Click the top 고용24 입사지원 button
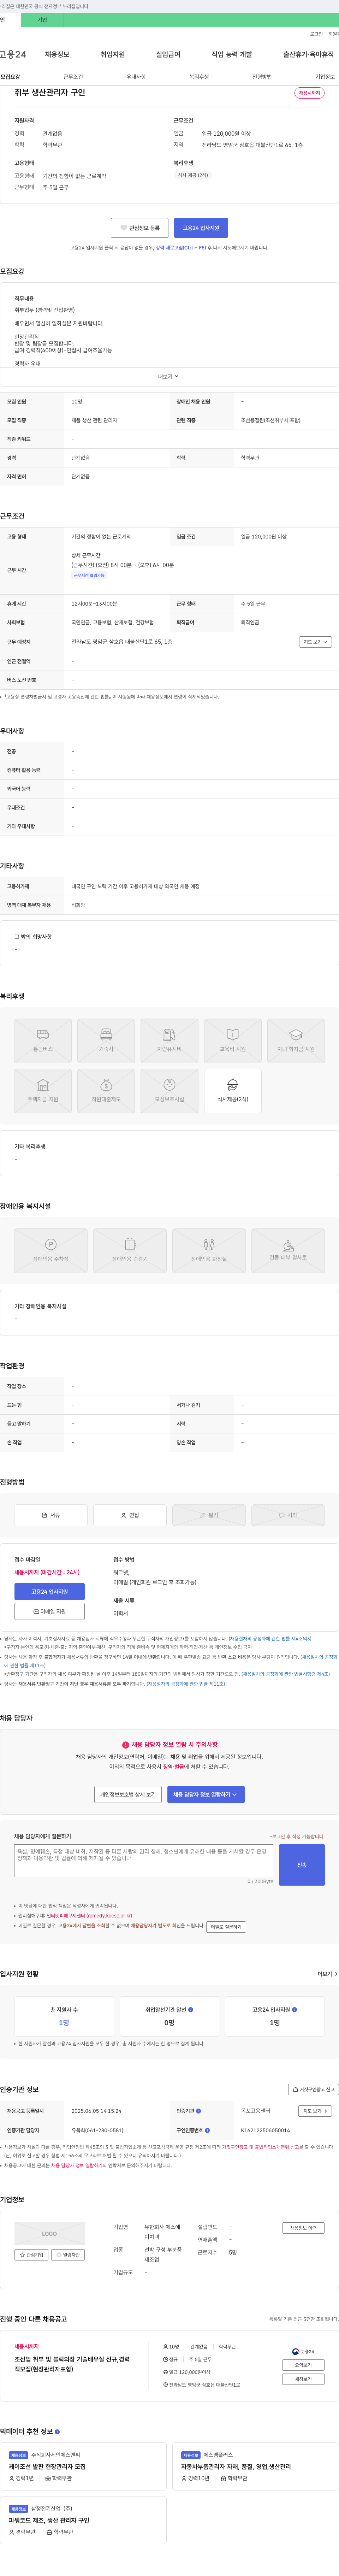The image size is (339, 2576). (201, 228)
